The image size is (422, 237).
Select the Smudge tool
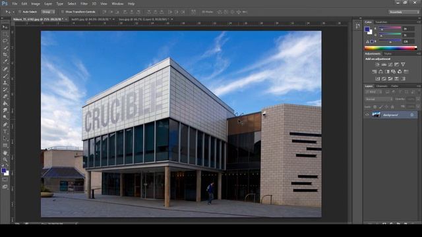5,111
